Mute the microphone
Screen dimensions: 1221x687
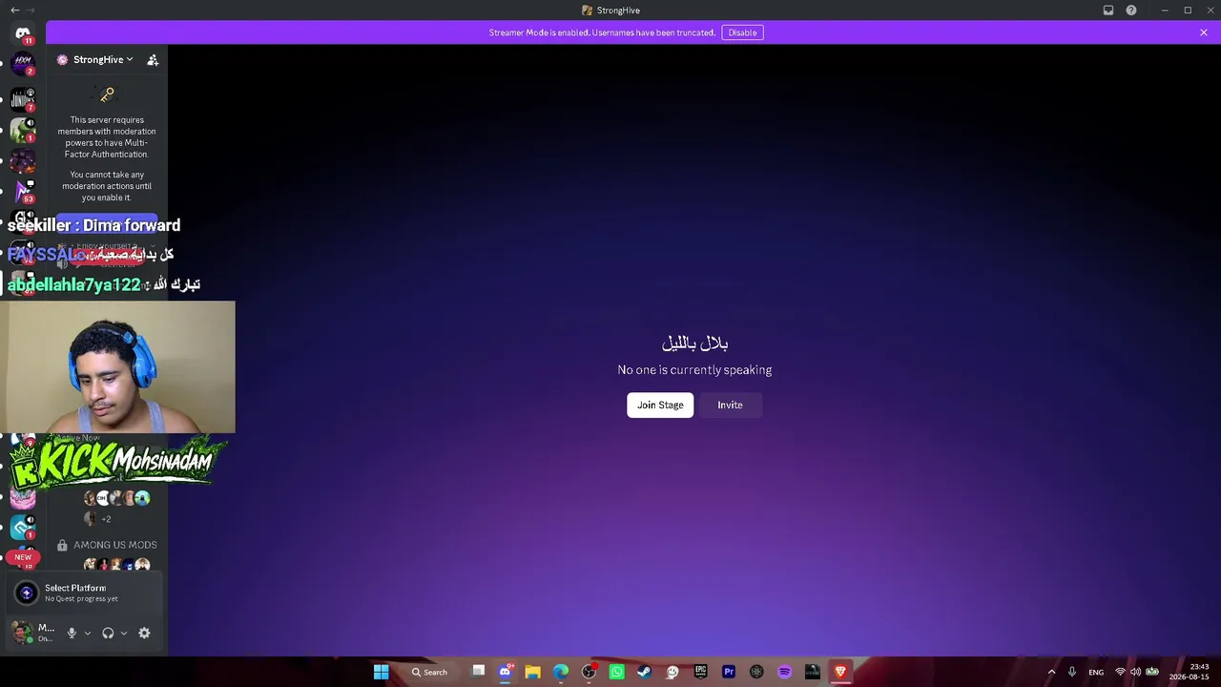point(72,633)
